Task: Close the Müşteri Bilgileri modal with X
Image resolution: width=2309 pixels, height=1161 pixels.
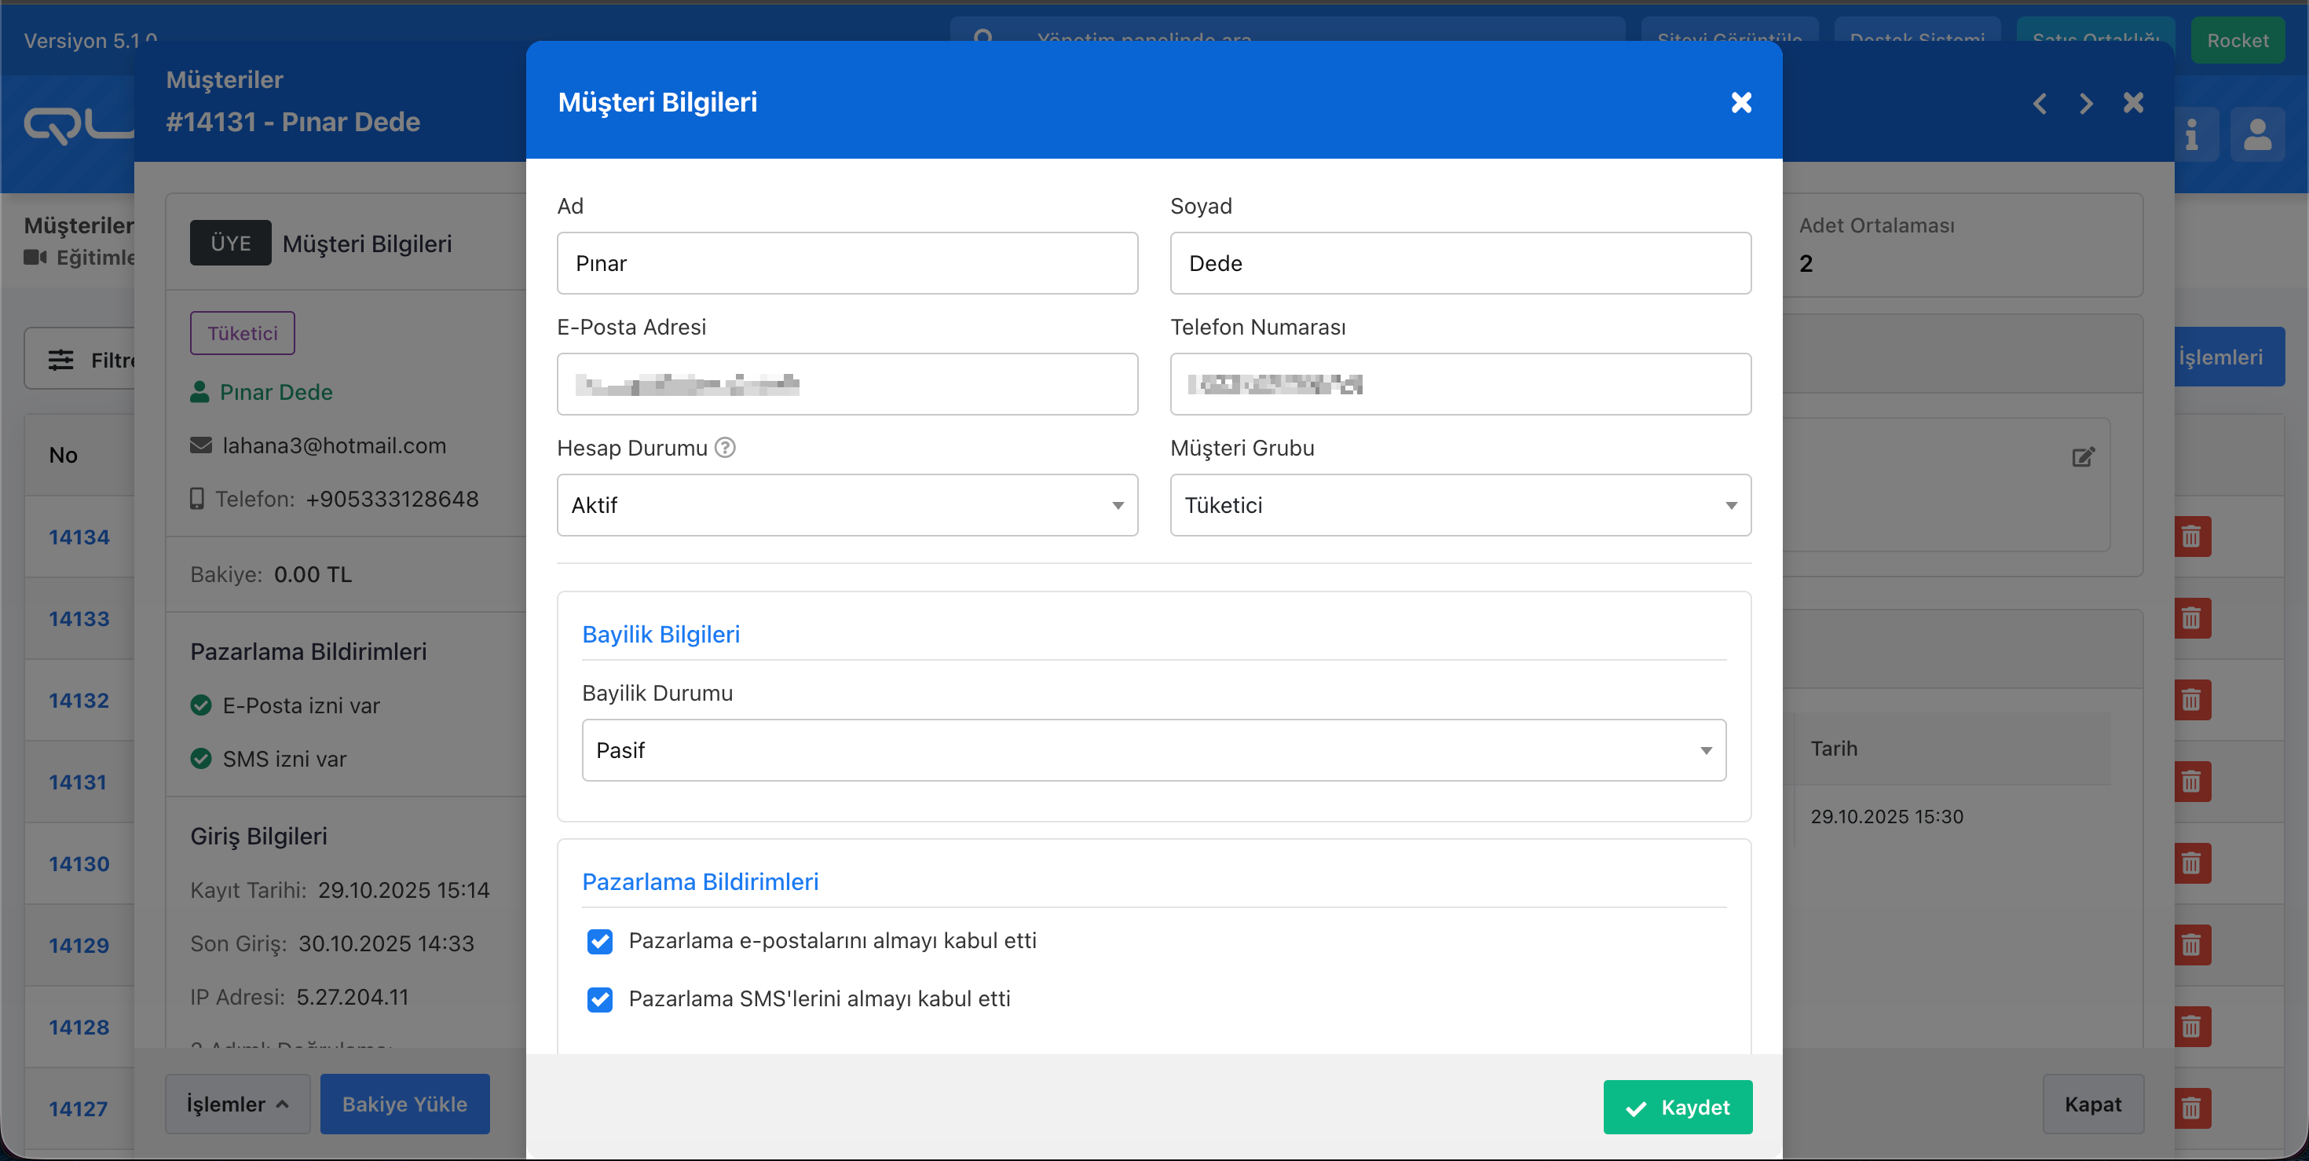Action: pos(1740,102)
